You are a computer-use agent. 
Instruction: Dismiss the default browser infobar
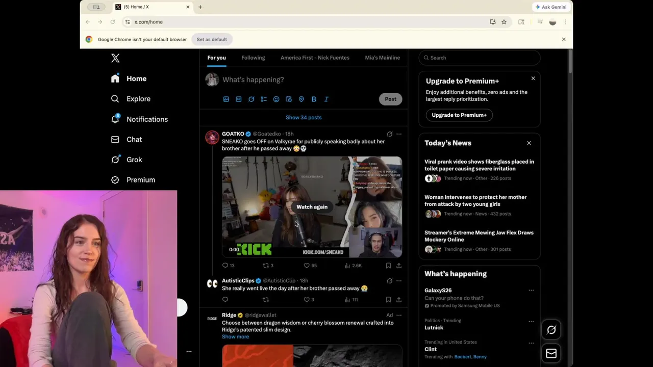(x=564, y=39)
